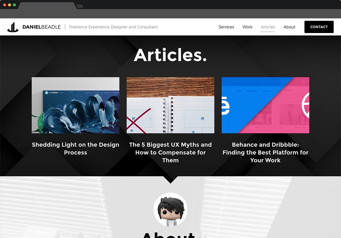Screen dimensions: 341x238
Task: Open the notebook wireframe article thumbnail
Action: pos(170,105)
